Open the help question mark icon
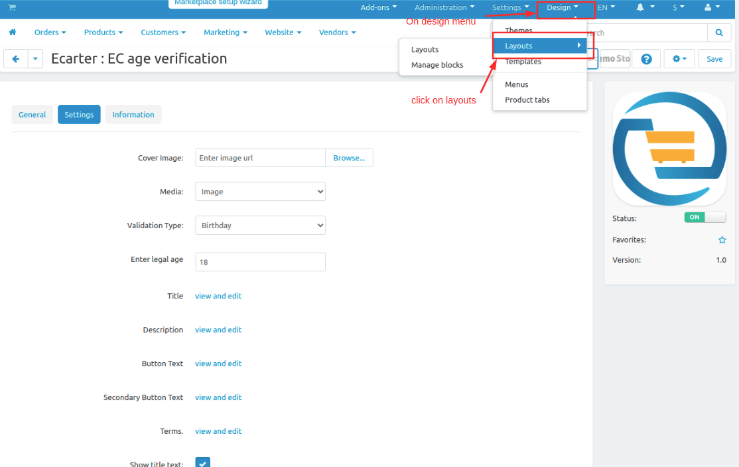The height and width of the screenshot is (467, 739). click(646, 59)
